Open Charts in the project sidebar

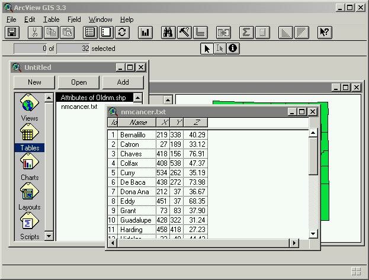point(30,167)
